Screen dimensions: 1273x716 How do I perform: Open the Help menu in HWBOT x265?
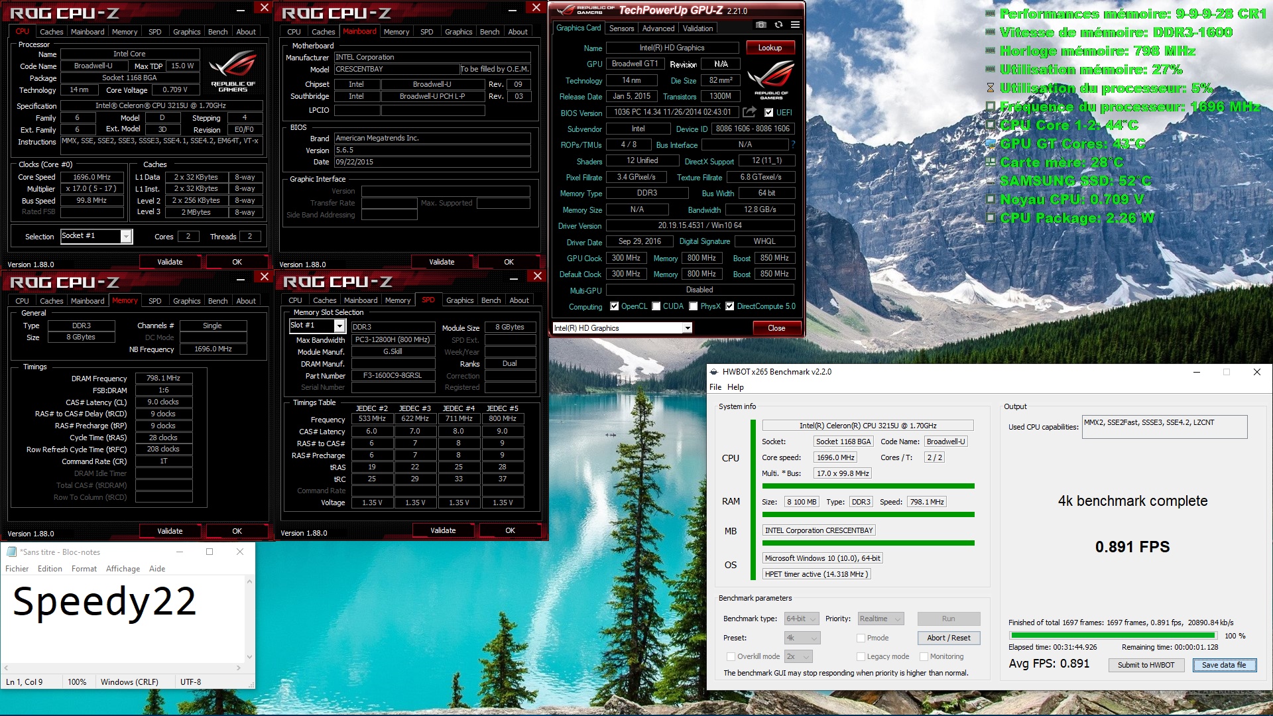click(735, 387)
